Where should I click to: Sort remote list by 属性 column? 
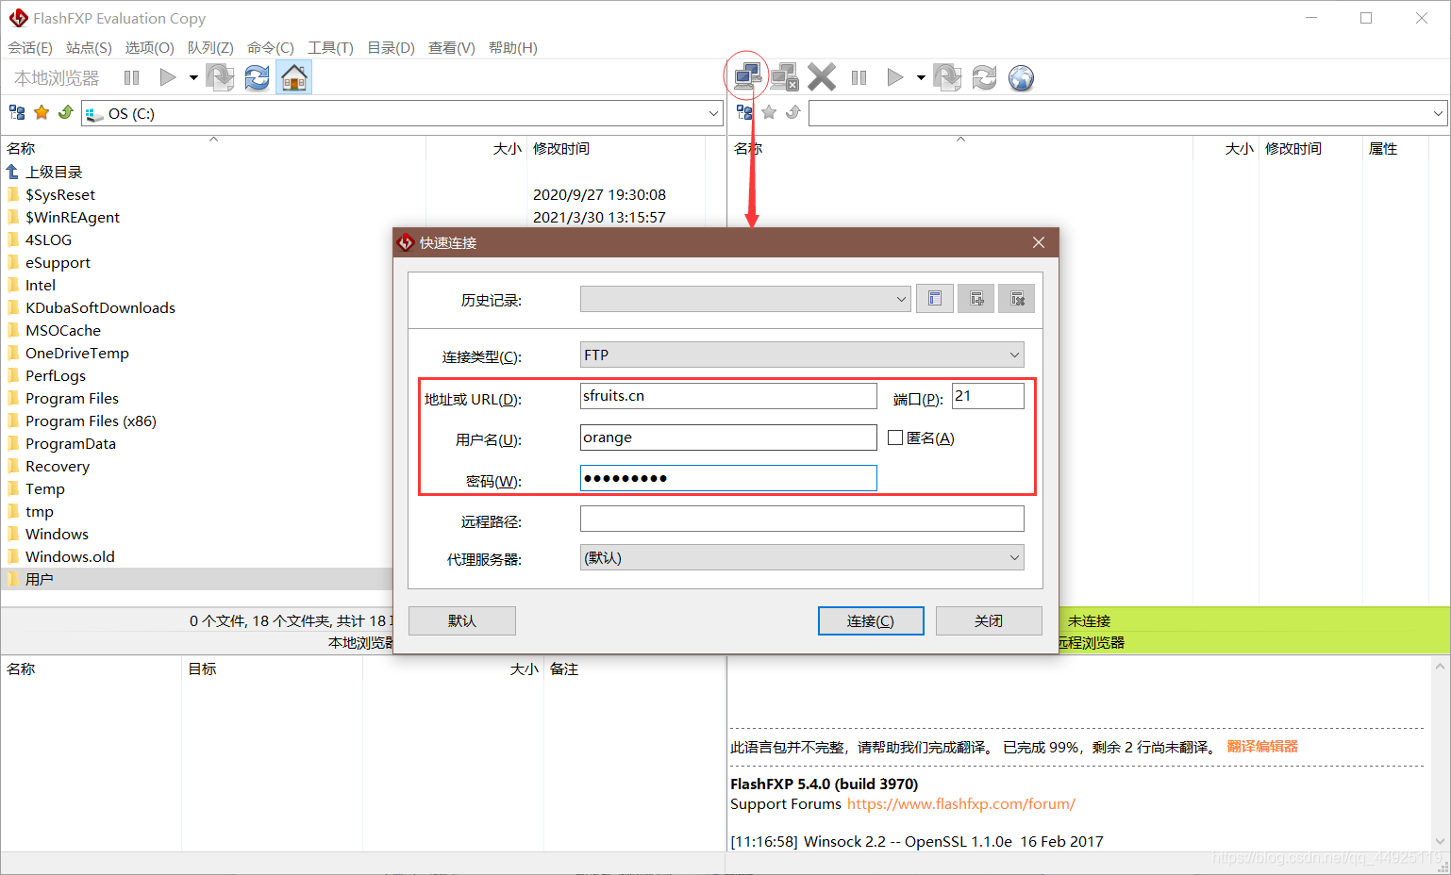tap(1383, 148)
